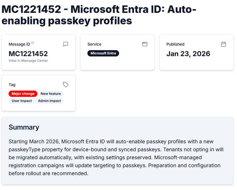Click the Summary heading

coord(24,127)
